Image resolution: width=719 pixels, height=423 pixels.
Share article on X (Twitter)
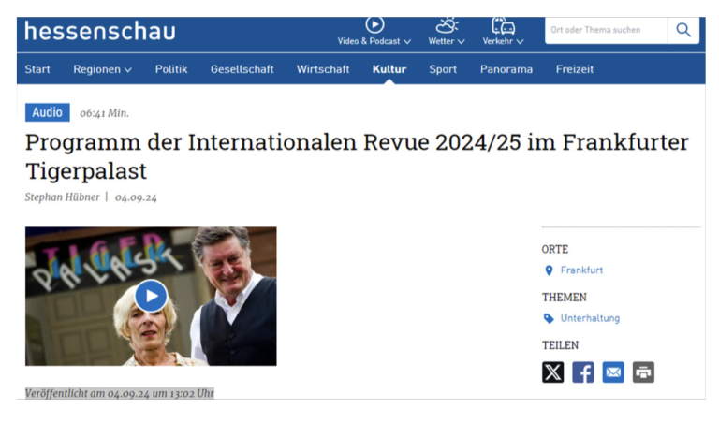[553, 372]
